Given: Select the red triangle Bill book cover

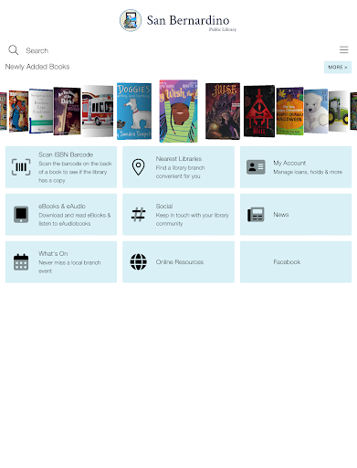Looking at the screenshot, I should (x=259, y=112).
